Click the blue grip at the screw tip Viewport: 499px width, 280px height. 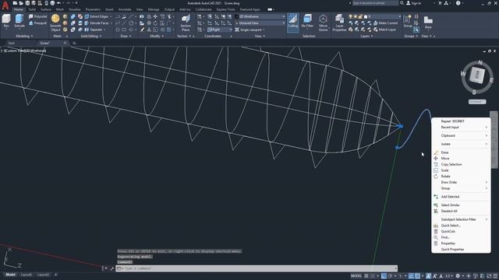[x=401, y=126]
